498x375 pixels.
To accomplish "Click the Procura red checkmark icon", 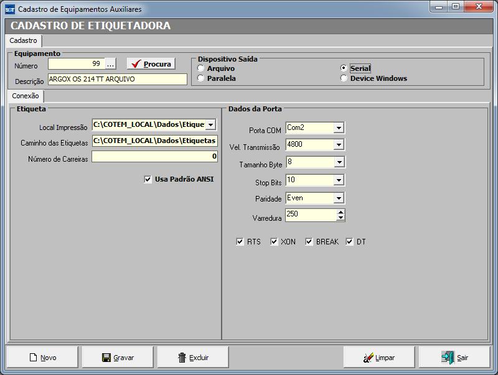I will (x=136, y=64).
